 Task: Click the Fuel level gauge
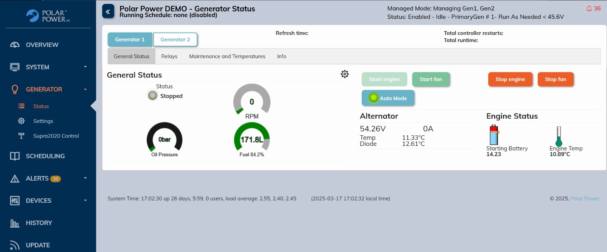coord(251,140)
